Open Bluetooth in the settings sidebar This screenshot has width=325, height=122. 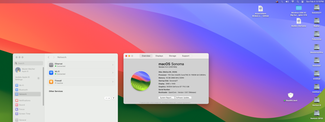[x=28, y=90]
